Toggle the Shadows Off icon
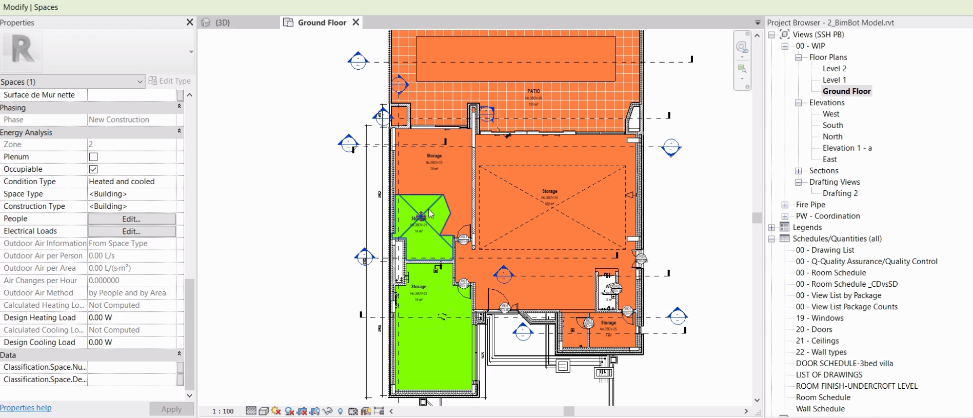Viewport: 973px width, 418px height. point(289,411)
